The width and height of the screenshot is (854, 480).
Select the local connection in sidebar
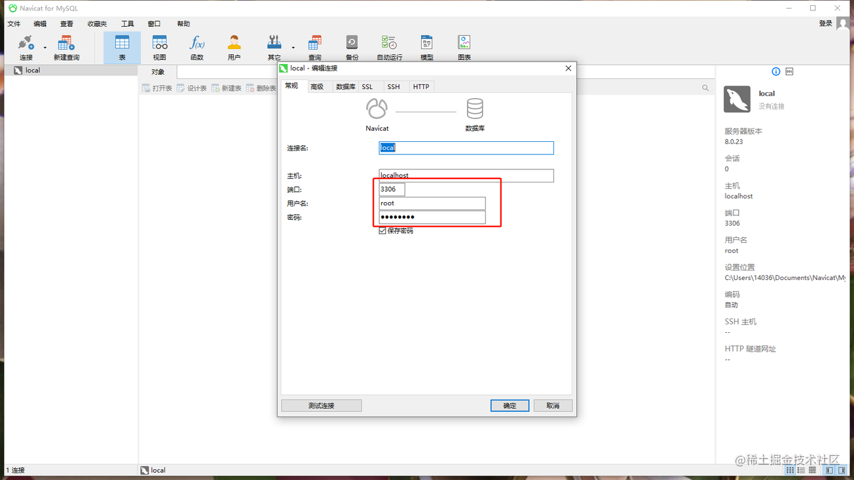click(32, 70)
